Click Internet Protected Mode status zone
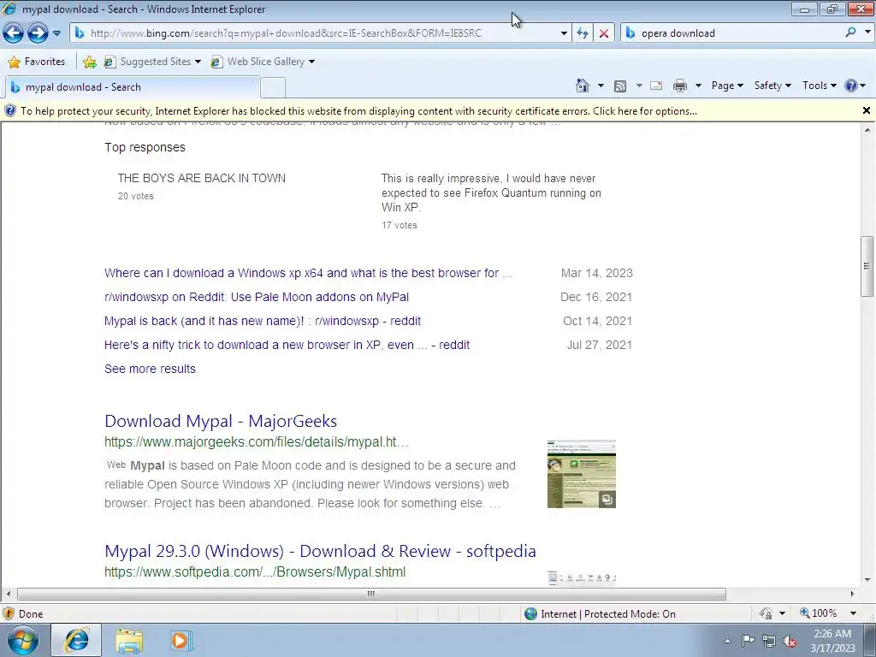 pos(600,614)
